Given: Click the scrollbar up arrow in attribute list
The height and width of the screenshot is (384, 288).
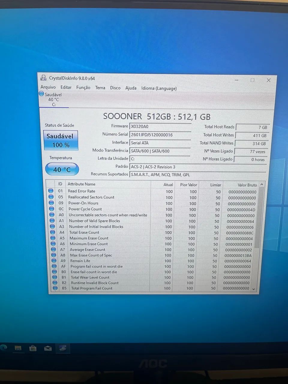Looking at the screenshot, I should (262, 184).
